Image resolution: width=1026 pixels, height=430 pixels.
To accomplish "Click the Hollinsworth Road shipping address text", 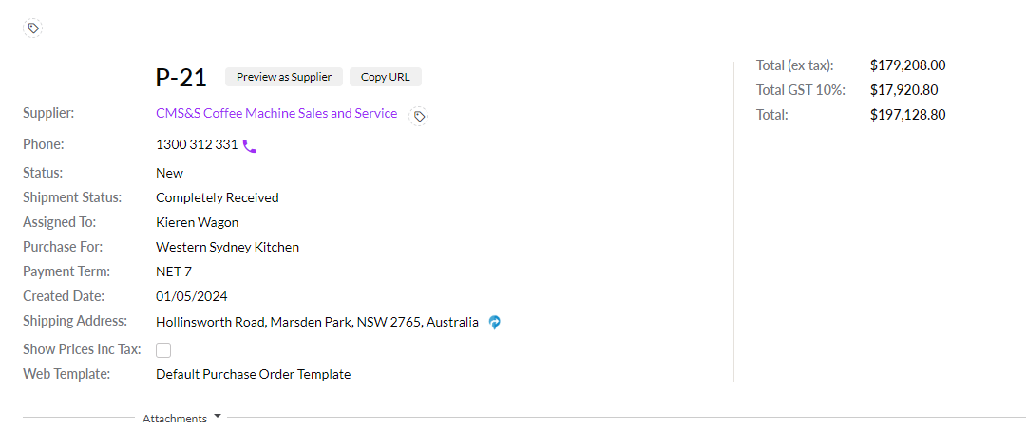I will (x=317, y=323).
